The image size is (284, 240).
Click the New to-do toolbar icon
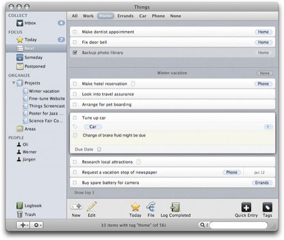pyautogui.click(x=76, y=207)
